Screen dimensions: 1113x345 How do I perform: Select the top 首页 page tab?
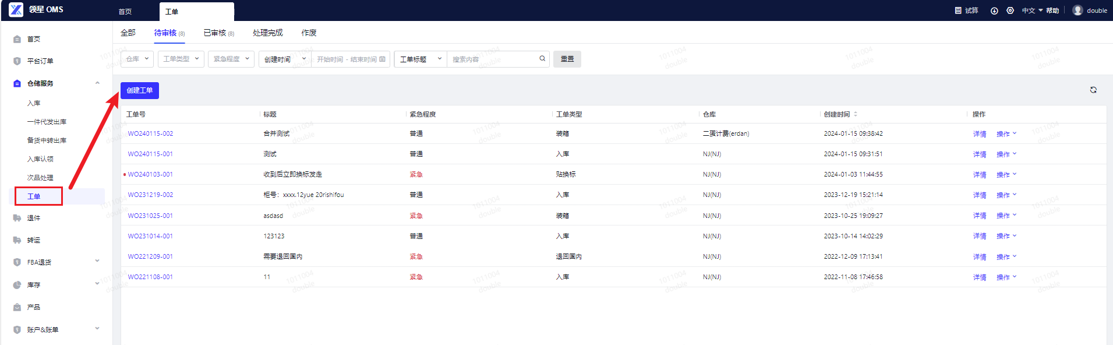125,12
